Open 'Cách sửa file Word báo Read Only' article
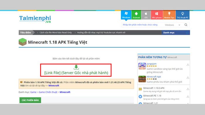 point(56,33)
